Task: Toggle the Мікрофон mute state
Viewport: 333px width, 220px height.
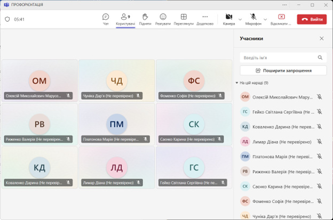Action: (x=253, y=19)
